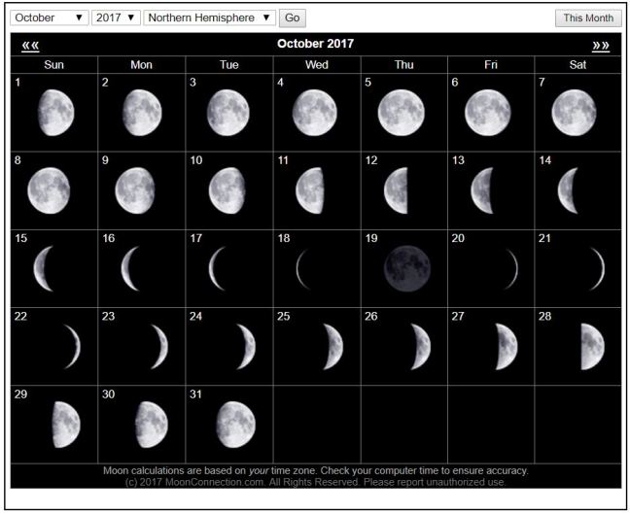Image resolution: width=630 pixels, height=515 pixels.
Task: Click the moon icon on October 1
Action: coord(52,113)
